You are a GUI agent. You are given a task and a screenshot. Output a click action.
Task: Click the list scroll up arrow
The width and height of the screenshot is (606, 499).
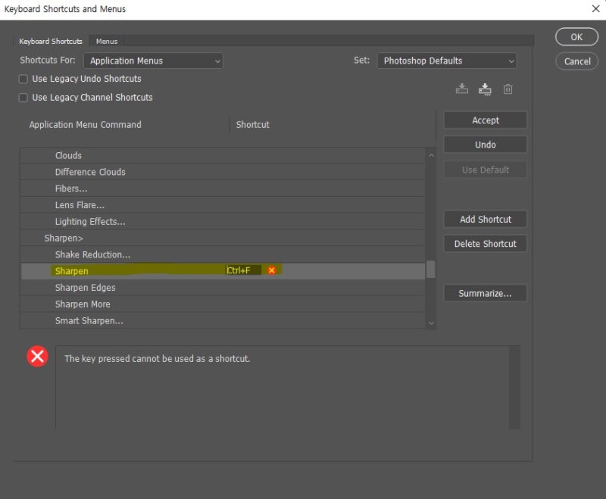[431, 155]
